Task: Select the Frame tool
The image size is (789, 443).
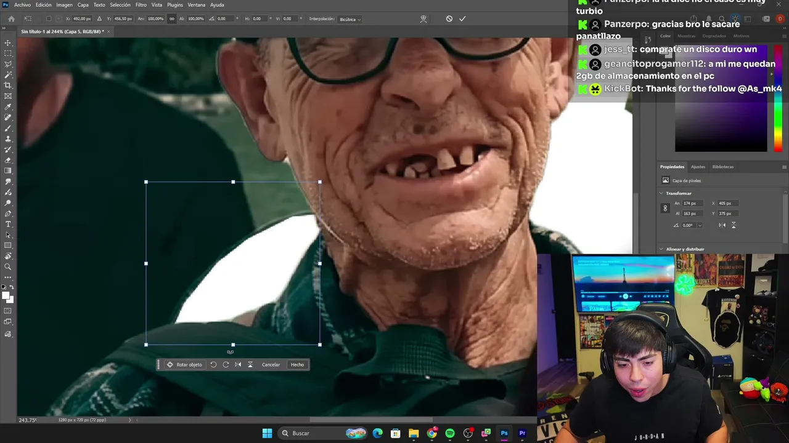Action: click(8, 96)
